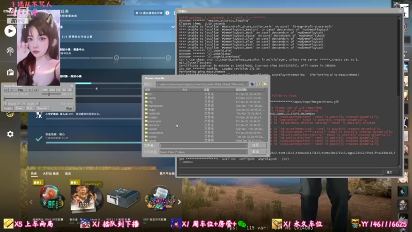
Task: Click the 提交 submit button in console
Action: tap(392, 172)
